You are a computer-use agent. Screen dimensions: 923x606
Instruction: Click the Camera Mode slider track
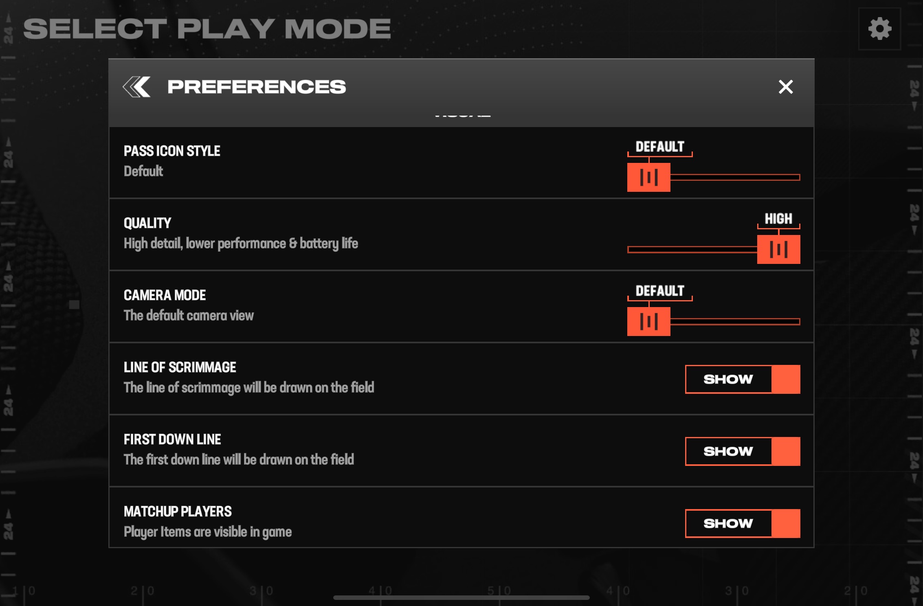click(x=735, y=321)
